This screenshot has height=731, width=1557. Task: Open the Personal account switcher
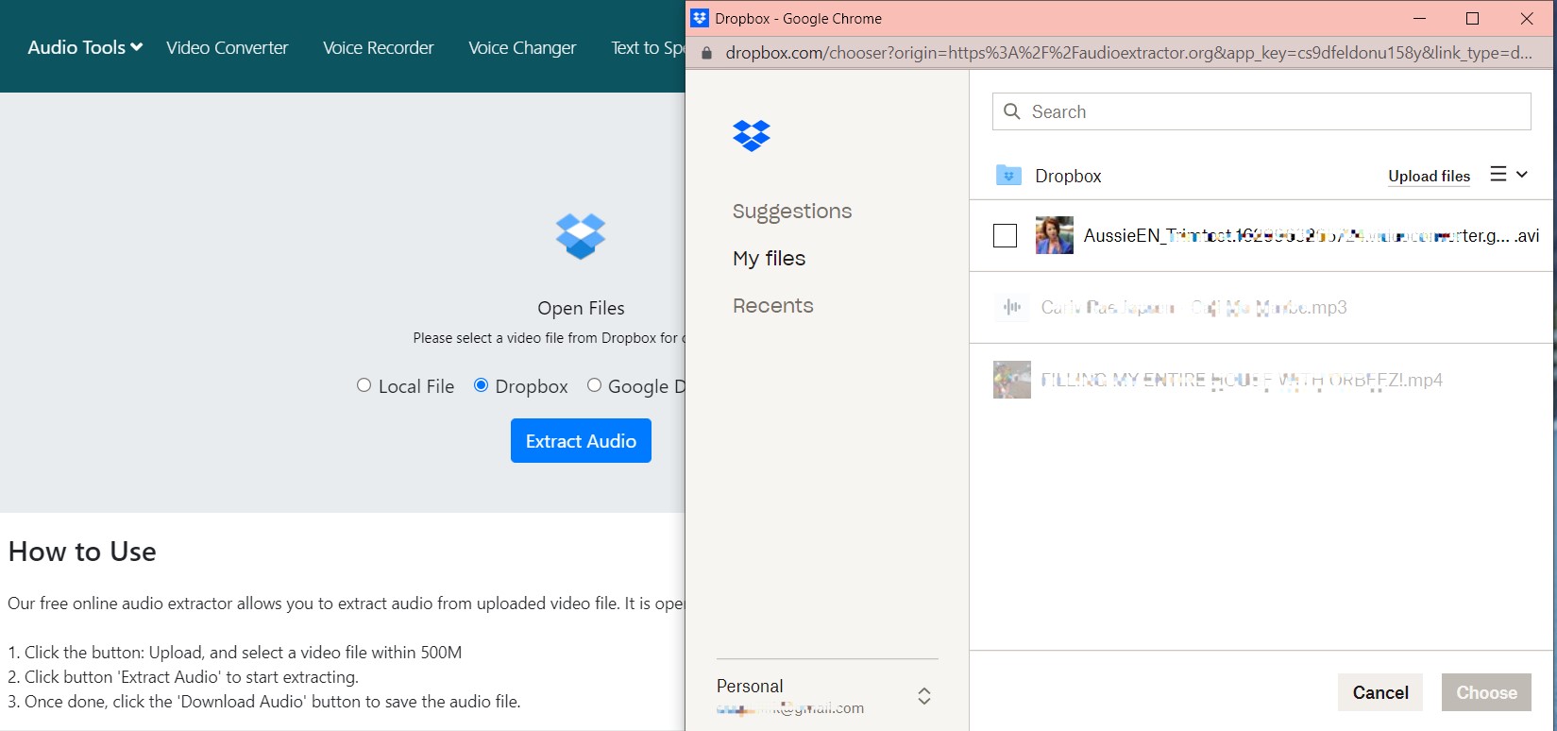(x=924, y=696)
